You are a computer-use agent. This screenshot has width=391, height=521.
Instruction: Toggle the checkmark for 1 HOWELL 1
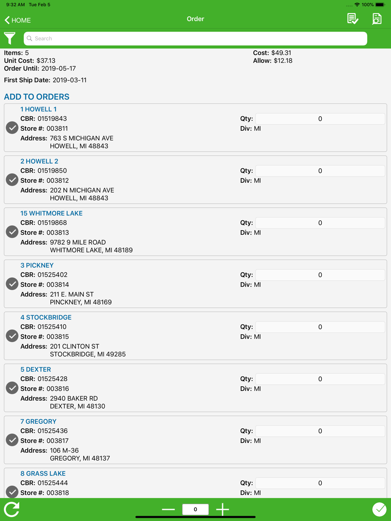pos(12,128)
